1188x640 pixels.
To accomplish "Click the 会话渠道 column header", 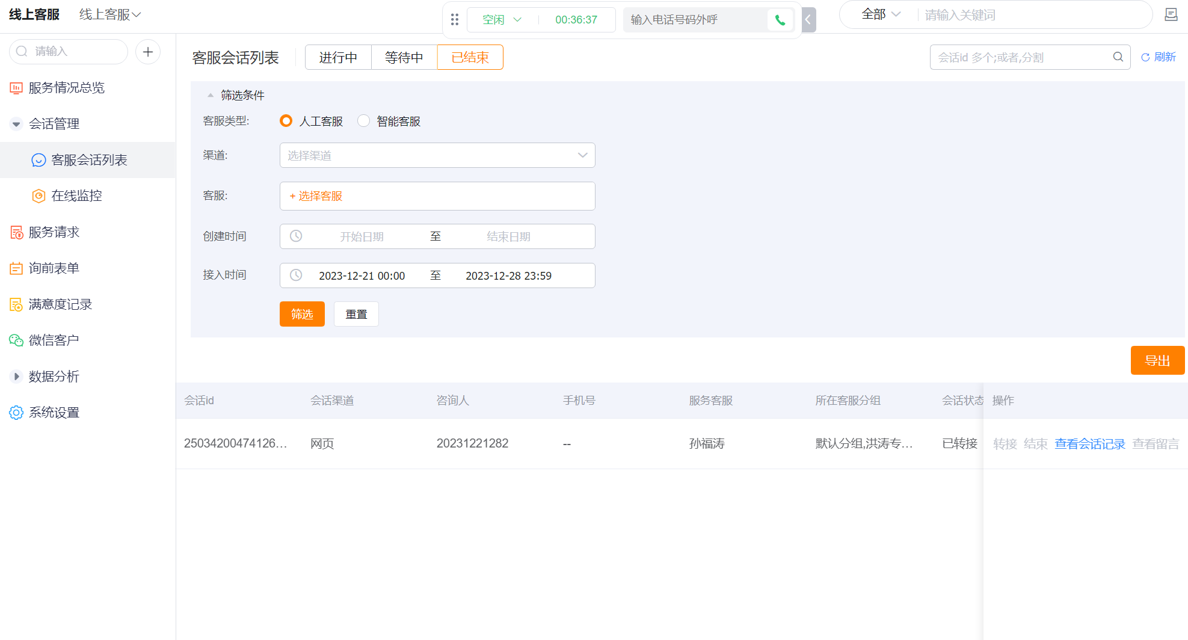I will (x=332, y=401).
